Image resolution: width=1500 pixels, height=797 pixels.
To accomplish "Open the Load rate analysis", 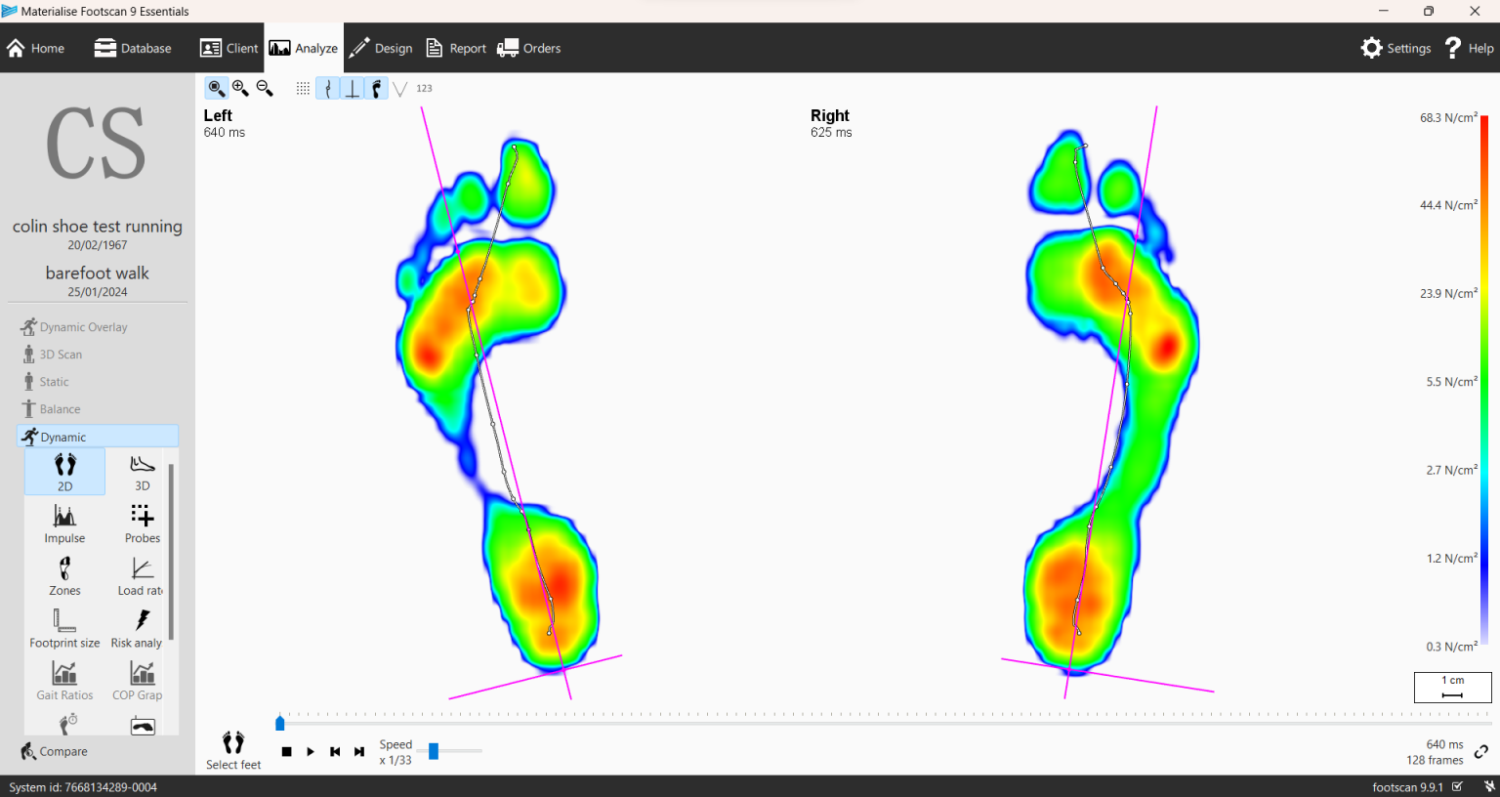I will point(141,576).
